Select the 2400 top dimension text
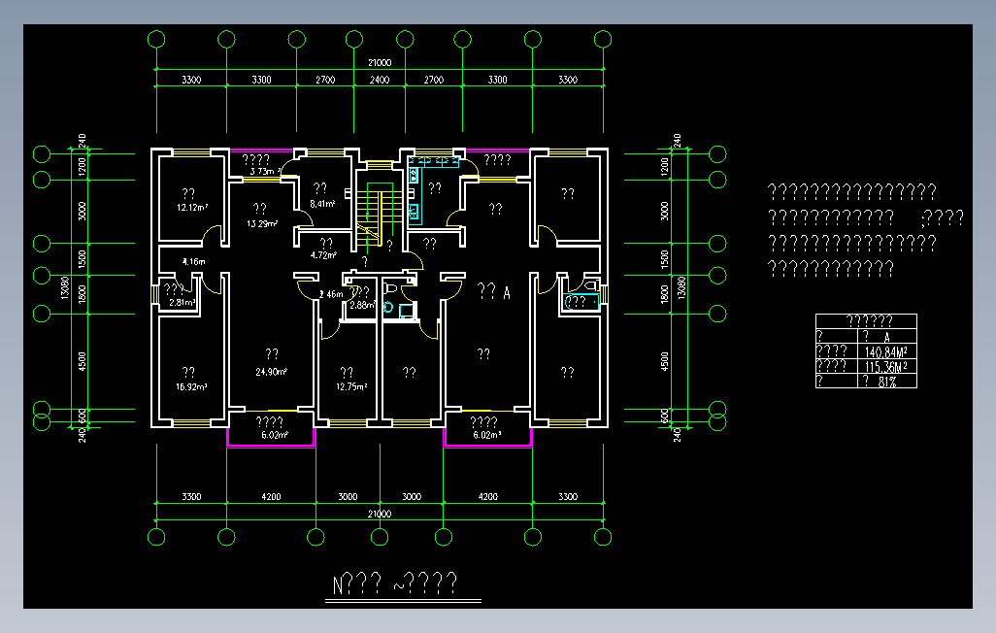Image resolution: width=996 pixels, height=633 pixels. click(380, 80)
